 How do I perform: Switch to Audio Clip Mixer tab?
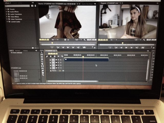(x=87, y=4)
